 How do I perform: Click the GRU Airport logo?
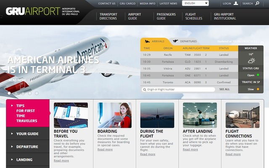click(x=43, y=11)
